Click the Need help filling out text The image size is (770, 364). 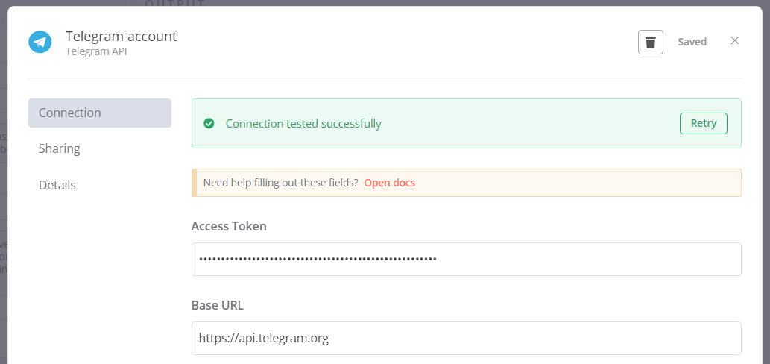[x=280, y=183]
